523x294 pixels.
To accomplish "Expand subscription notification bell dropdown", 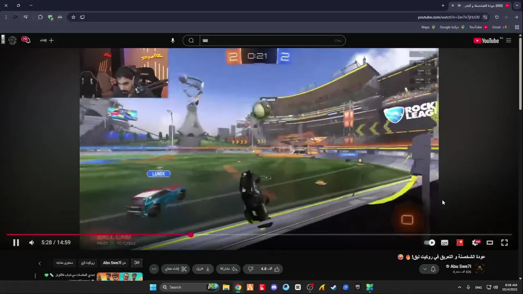I will point(429,269).
